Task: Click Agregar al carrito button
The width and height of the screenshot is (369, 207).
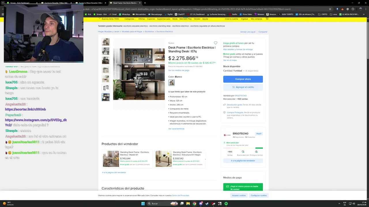Action: coord(243,87)
